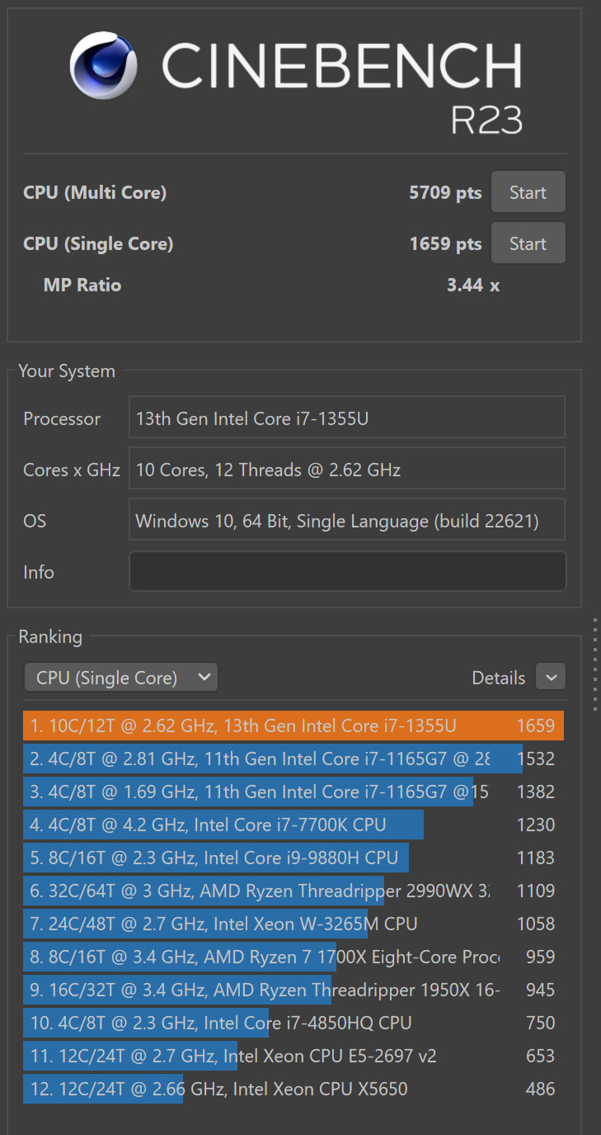Click the Cores x GHz value field
This screenshot has width=601, height=1135.
(347, 469)
